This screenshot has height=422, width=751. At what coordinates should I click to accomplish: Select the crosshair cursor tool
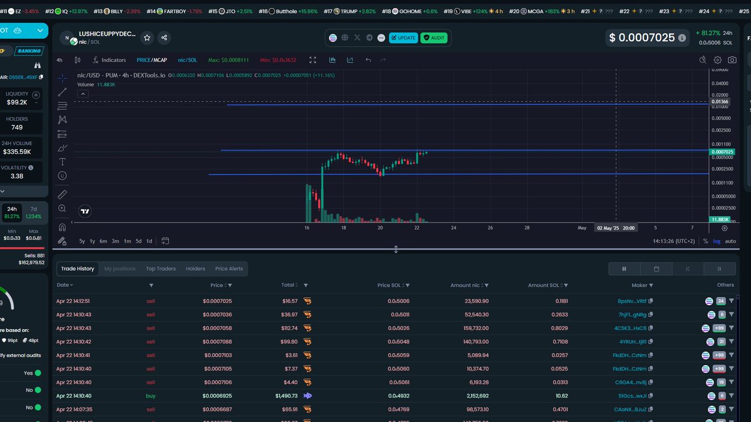click(x=62, y=78)
